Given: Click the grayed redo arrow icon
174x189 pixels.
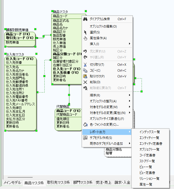Looking at the screenshot, I should [x=85, y=57].
